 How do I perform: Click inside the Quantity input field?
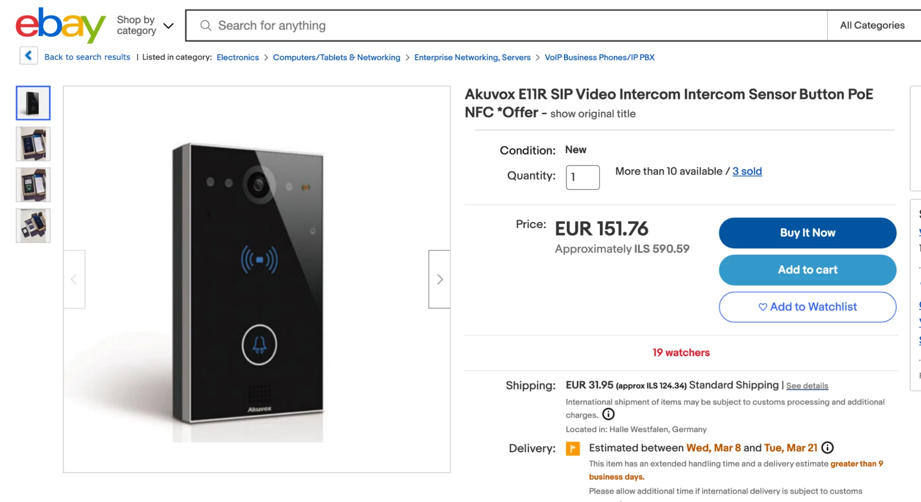click(x=582, y=177)
